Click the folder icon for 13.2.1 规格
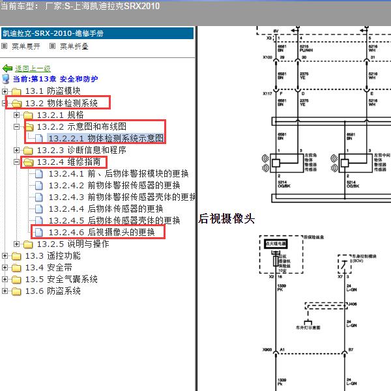391x391 pixels. click(x=28, y=115)
